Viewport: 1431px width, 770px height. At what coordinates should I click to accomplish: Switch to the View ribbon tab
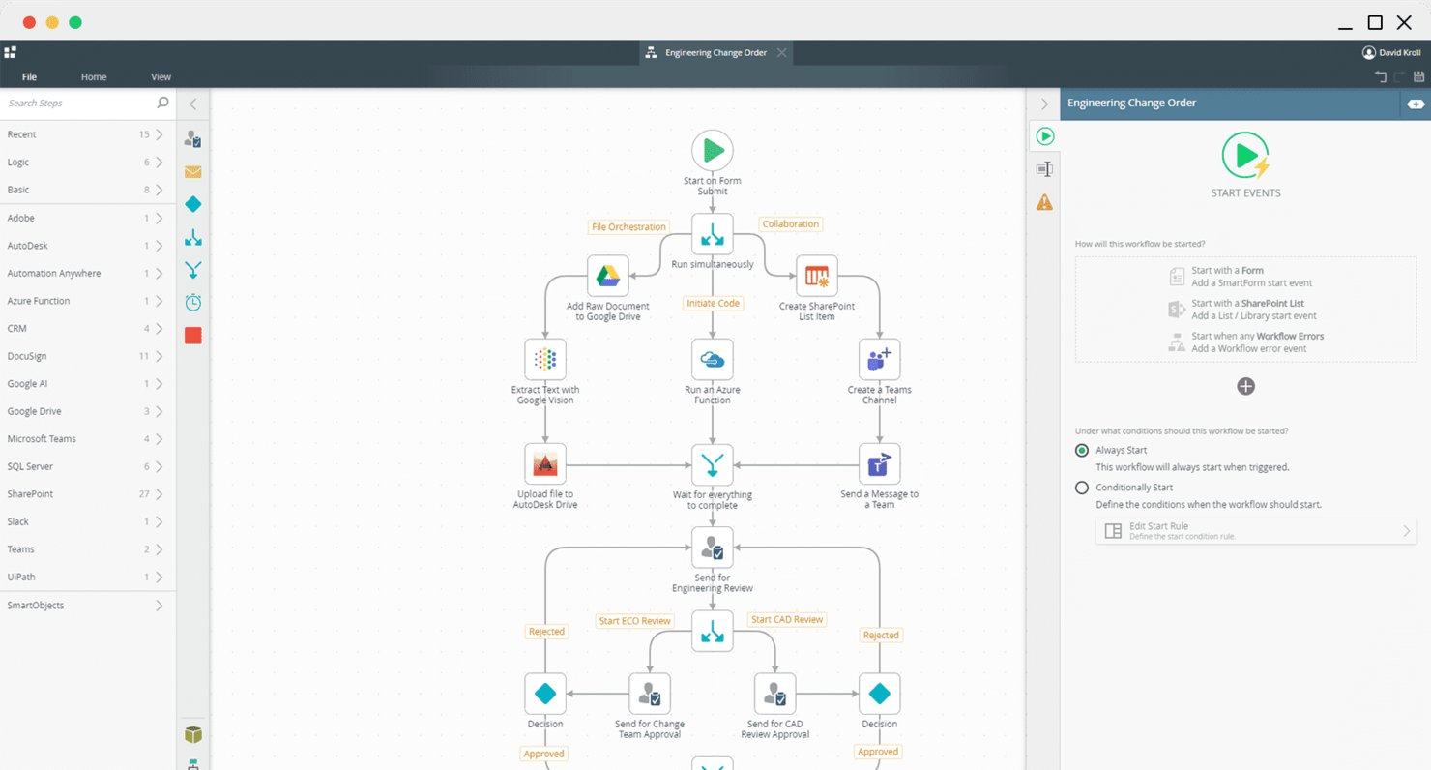click(161, 76)
